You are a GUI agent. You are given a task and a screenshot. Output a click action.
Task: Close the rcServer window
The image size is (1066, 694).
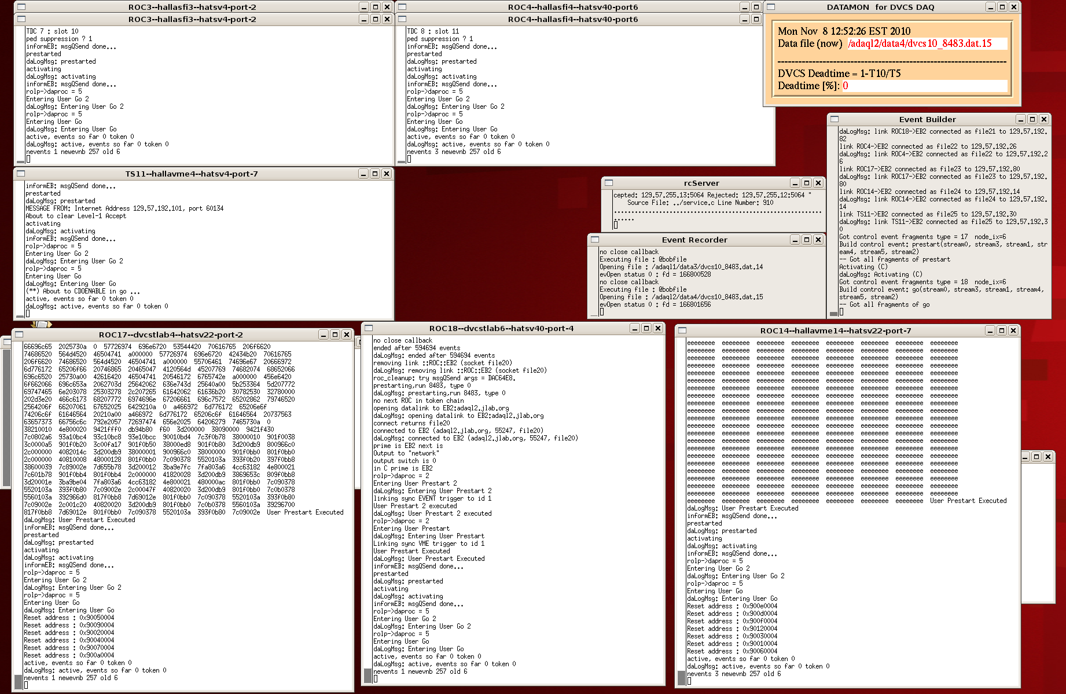tap(818, 183)
